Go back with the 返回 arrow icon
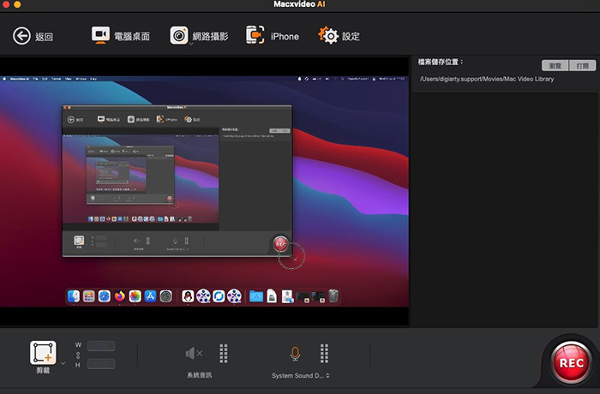Viewport: 600px width, 394px height. click(21, 36)
